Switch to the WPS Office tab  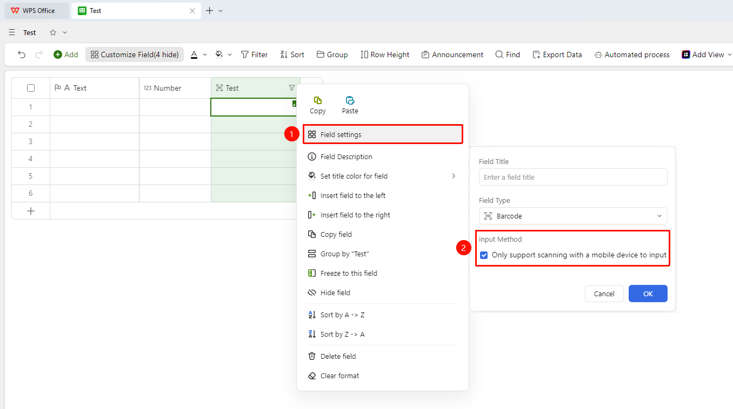(37, 11)
